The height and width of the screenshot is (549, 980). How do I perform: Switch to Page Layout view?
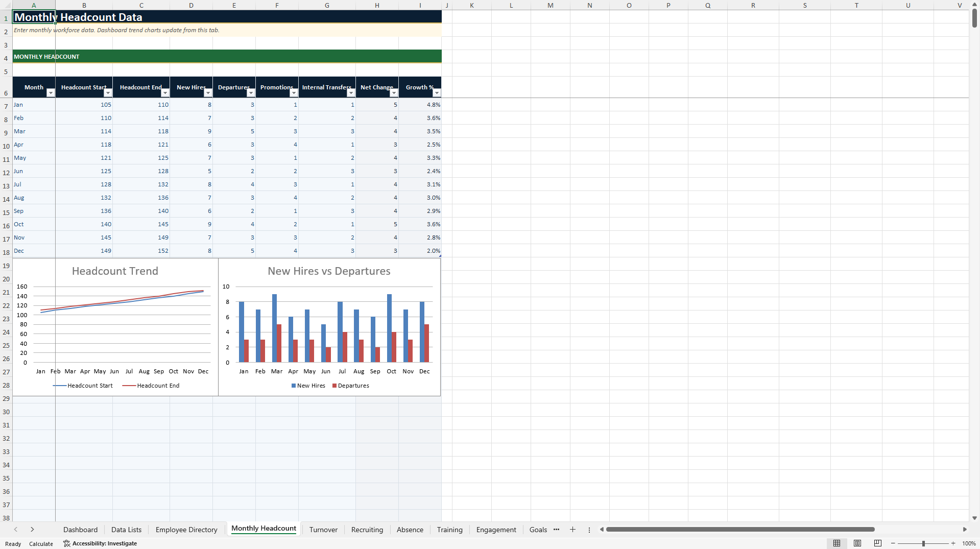coord(857,543)
